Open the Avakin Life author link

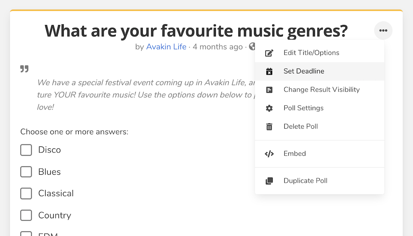click(166, 47)
